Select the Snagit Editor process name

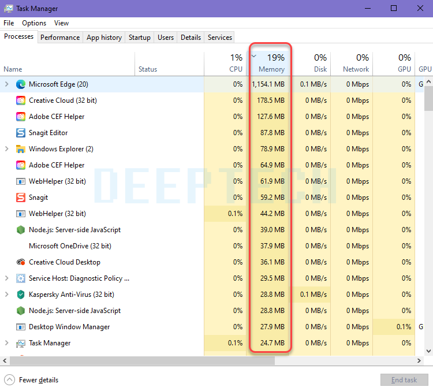(x=48, y=133)
